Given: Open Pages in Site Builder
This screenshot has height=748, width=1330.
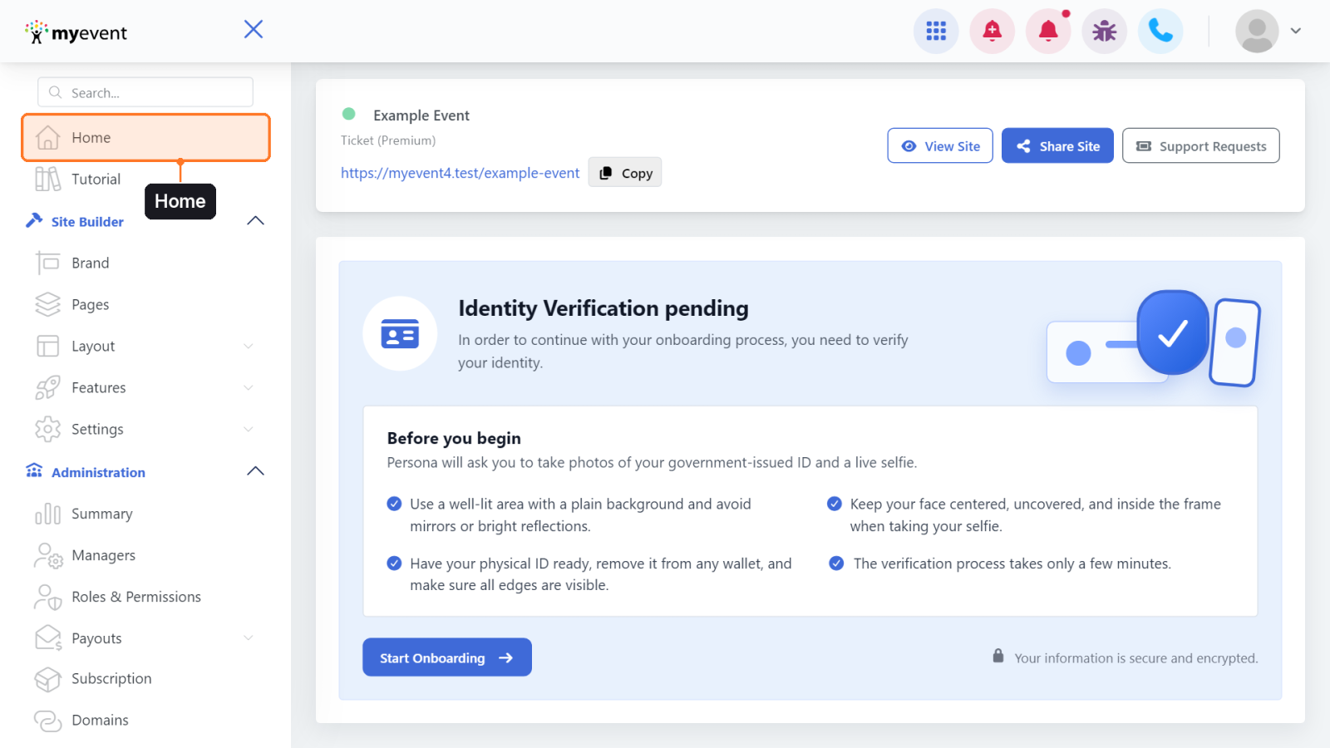Looking at the screenshot, I should (90, 304).
